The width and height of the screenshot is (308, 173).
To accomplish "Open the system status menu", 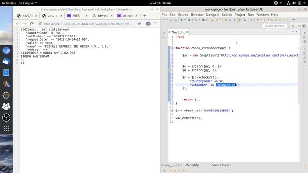I will (296, 3).
